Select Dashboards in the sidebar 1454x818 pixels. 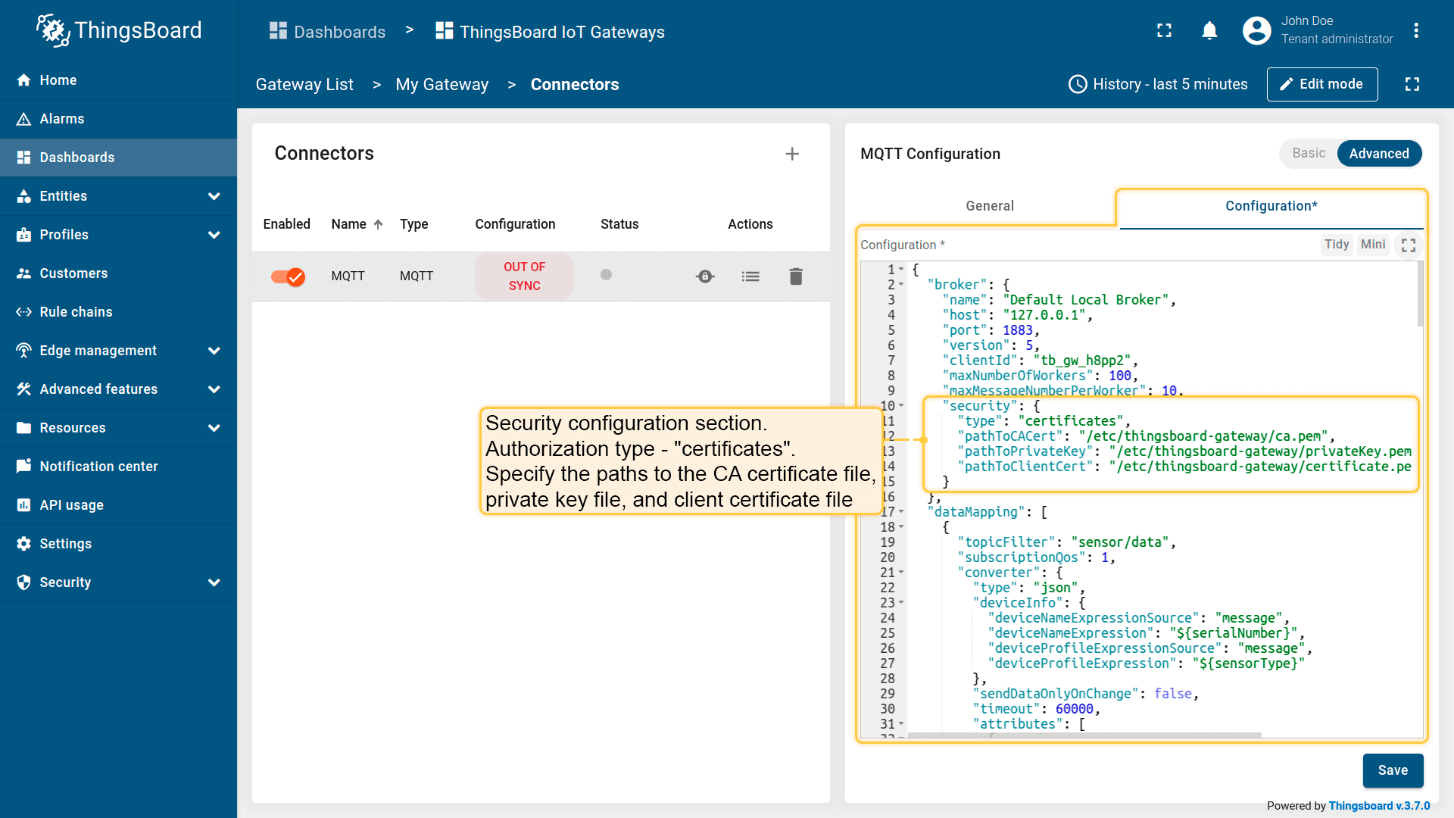[x=118, y=158]
